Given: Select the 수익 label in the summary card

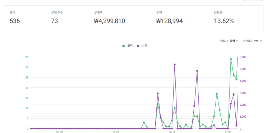Looking at the screenshot, I should 159,13.
